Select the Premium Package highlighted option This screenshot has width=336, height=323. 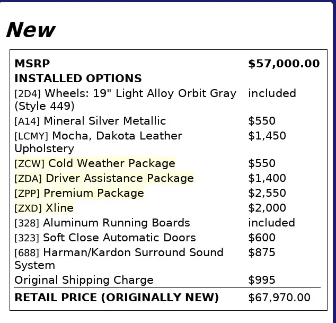click(x=93, y=193)
